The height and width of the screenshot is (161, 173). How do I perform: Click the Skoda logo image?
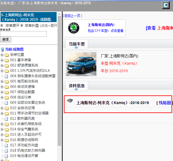coord(74,28)
